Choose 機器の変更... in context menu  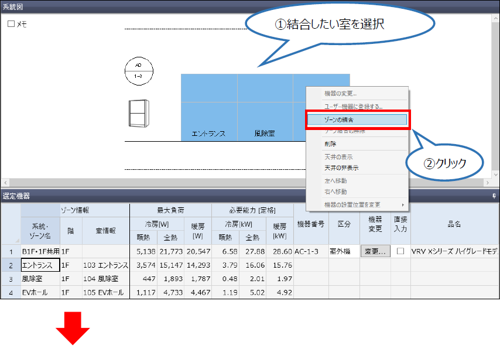(341, 93)
